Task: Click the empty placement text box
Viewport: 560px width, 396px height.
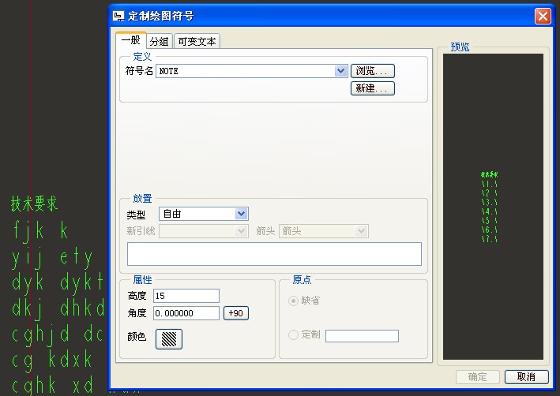Action: (x=274, y=254)
